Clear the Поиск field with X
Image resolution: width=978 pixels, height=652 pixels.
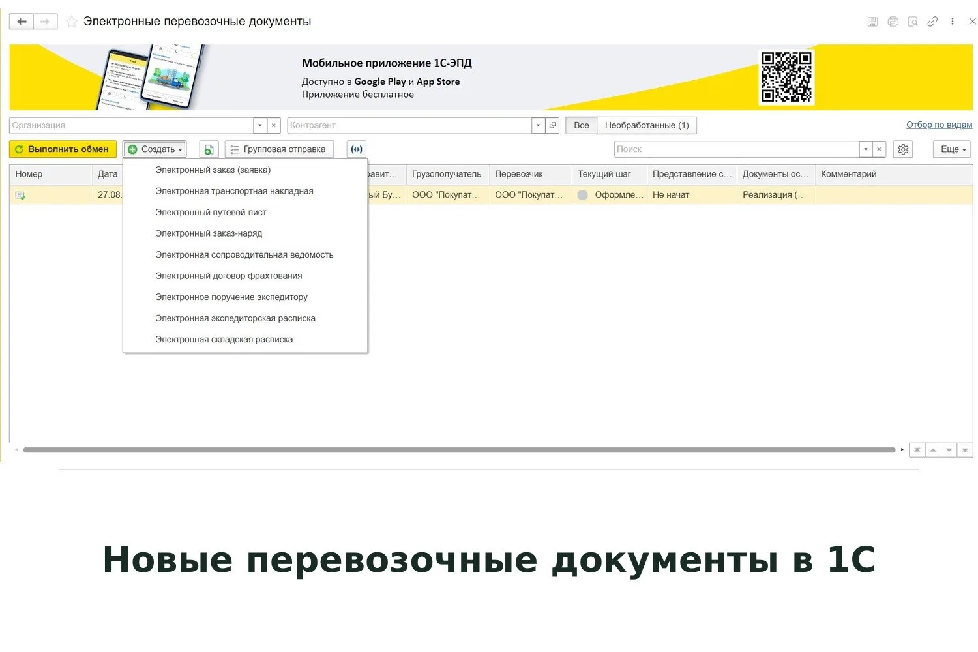click(879, 149)
